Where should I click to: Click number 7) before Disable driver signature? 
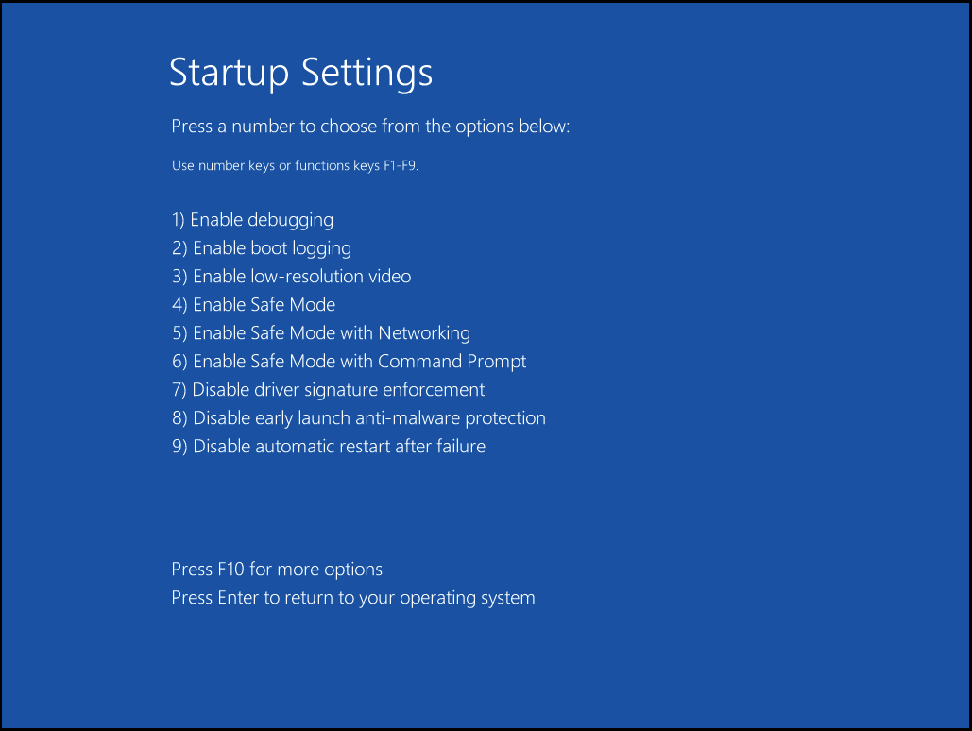[x=179, y=390]
